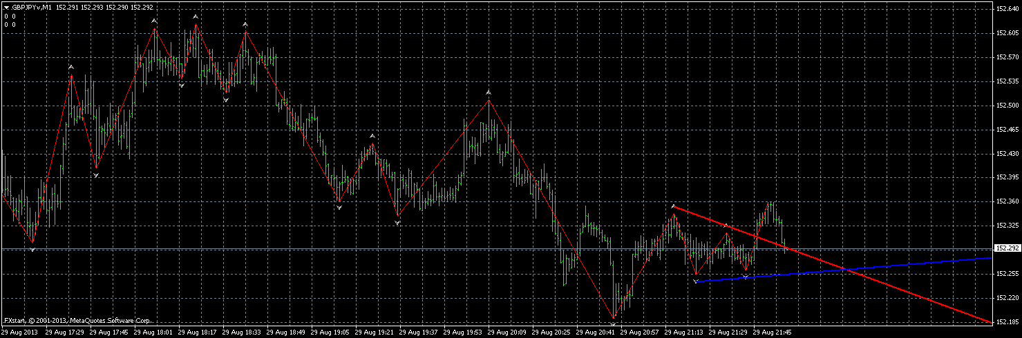Screen dimensions: 1022x338
Task: Click the 152.465 price scale label
Action: (1008, 129)
